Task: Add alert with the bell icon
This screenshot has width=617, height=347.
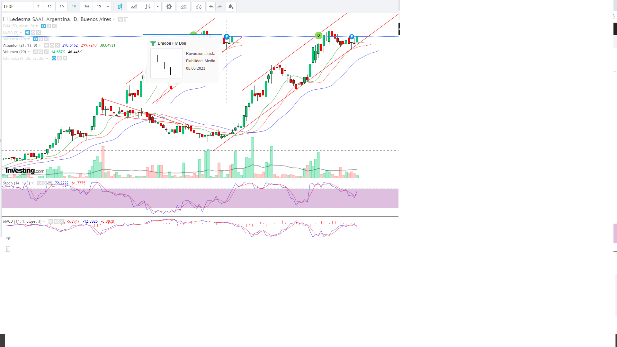Action: 231,6
